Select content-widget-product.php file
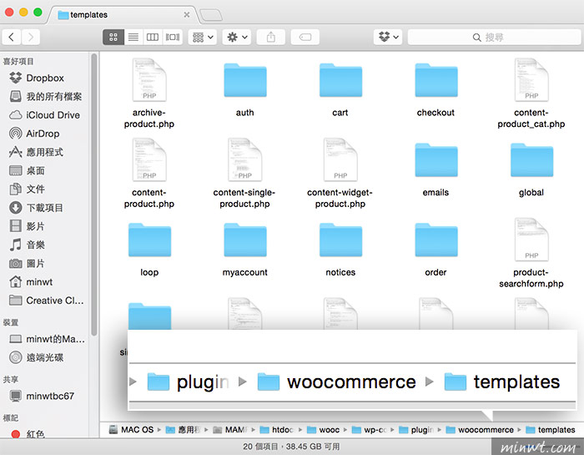 point(340,174)
